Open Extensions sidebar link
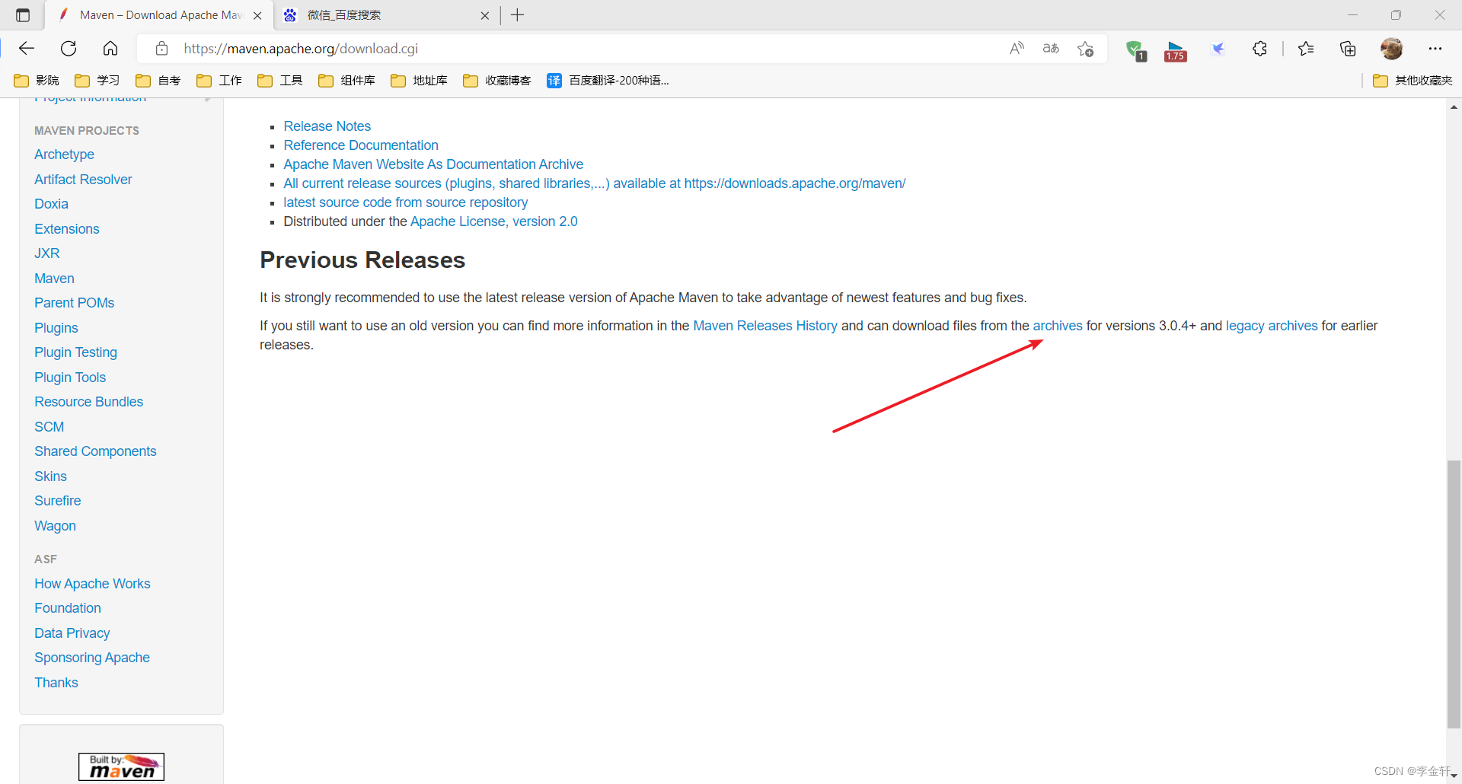This screenshot has width=1462, height=784. [x=67, y=229]
